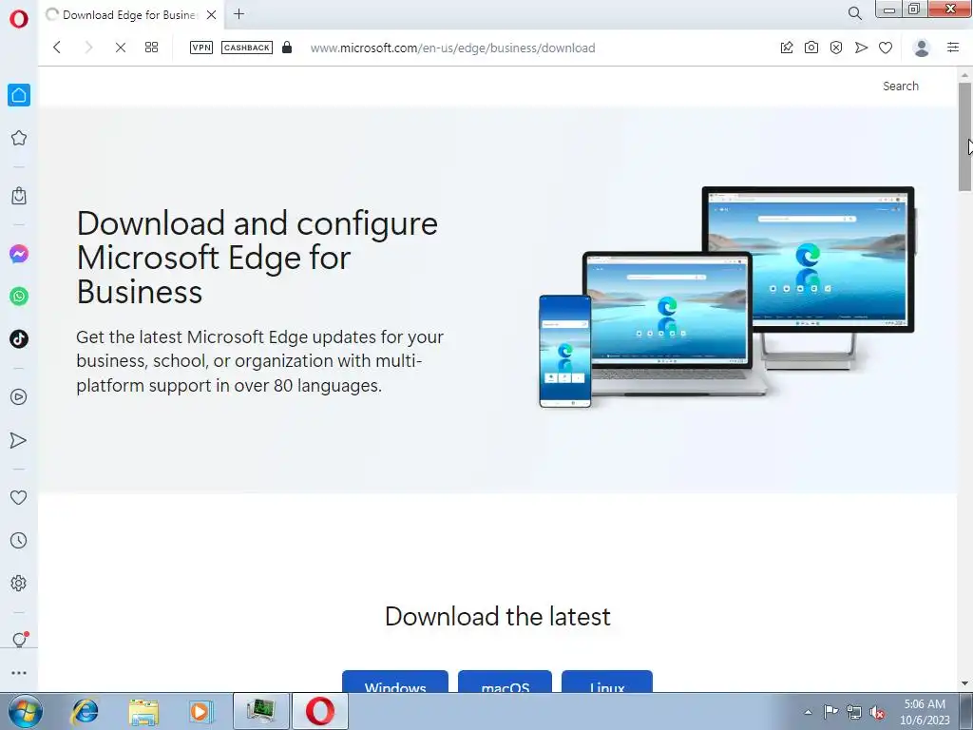
Task: Open Pinboards heart icon in sidebar
Action: 19,497
